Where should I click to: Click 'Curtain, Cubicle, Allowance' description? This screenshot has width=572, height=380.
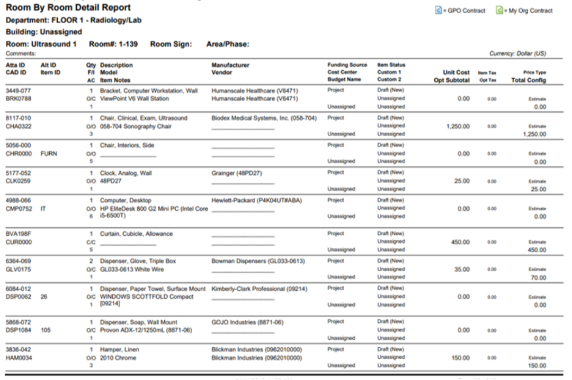[x=137, y=234]
